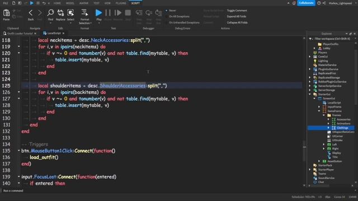Click the Format Selection icon
This screenshot has height=201, width=358.
tap(84, 13)
